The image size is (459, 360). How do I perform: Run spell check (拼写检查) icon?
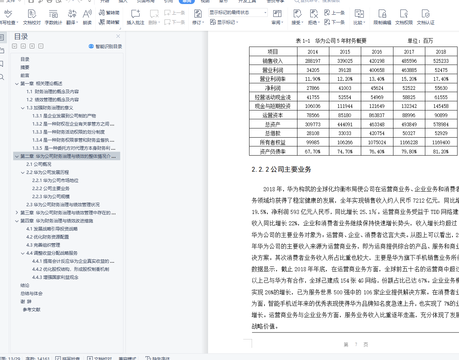tap(8, 14)
